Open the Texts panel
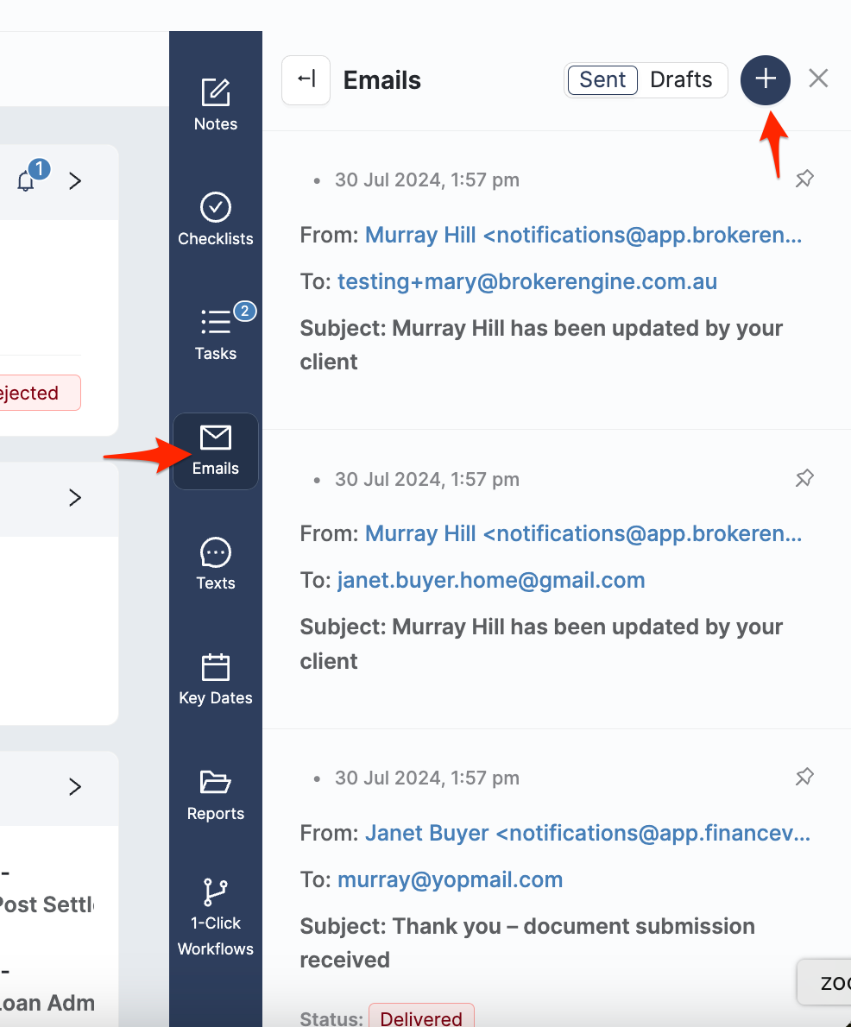This screenshot has height=1027, width=851. point(215,564)
